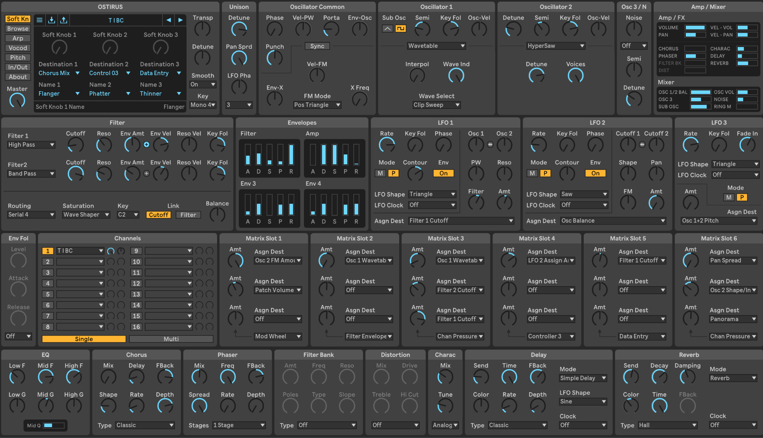Select the triangle Sub Osc waveform
This screenshot has width=763, height=438.
[388, 29]
